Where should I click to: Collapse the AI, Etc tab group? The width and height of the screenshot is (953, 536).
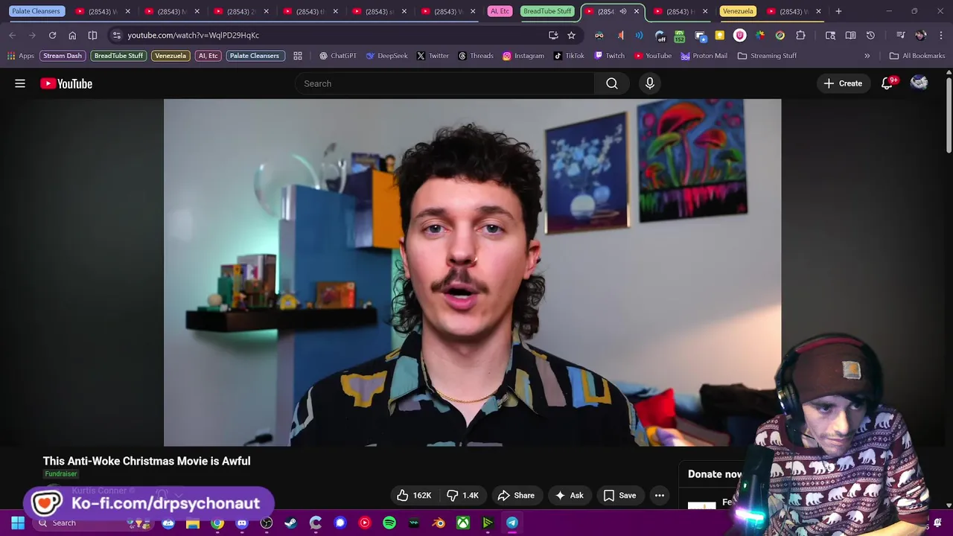tap(500, 11)
